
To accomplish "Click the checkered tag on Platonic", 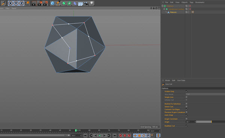I will pyautogui.click(x=193, y=12).
